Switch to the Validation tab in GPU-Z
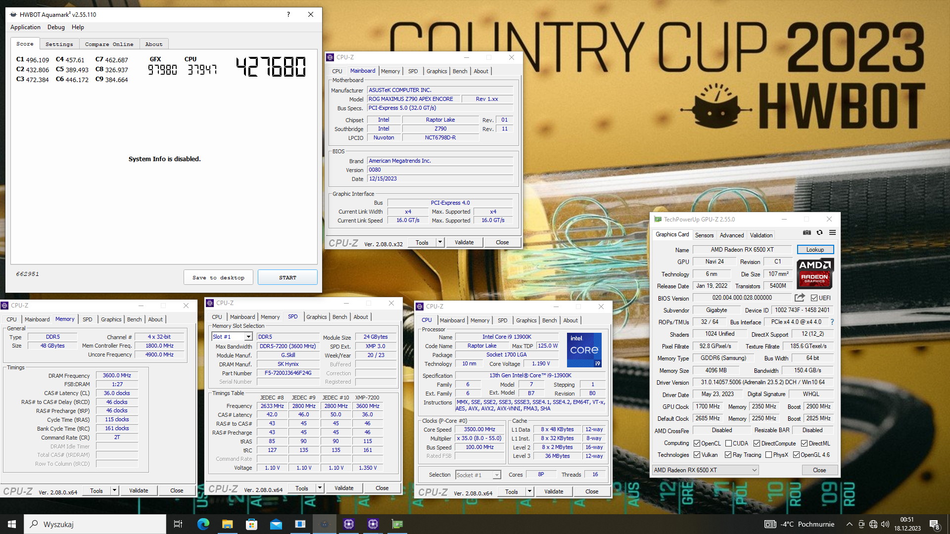950x534 pixels. tap(760, 235)
